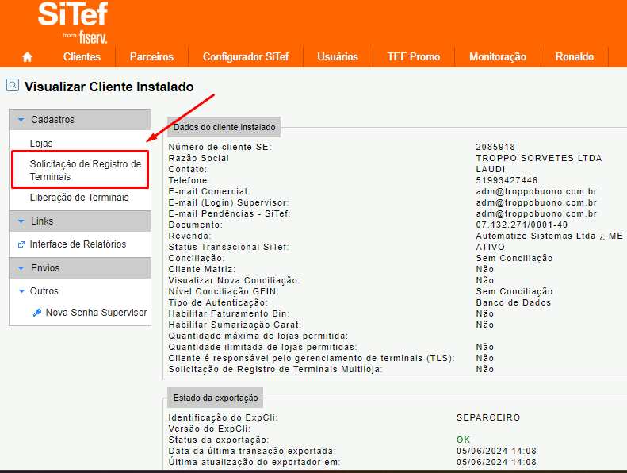Click the E-mail Pendências - SiTef address value
This screenshot has width=627, height=473.
(x=536, y=213)
